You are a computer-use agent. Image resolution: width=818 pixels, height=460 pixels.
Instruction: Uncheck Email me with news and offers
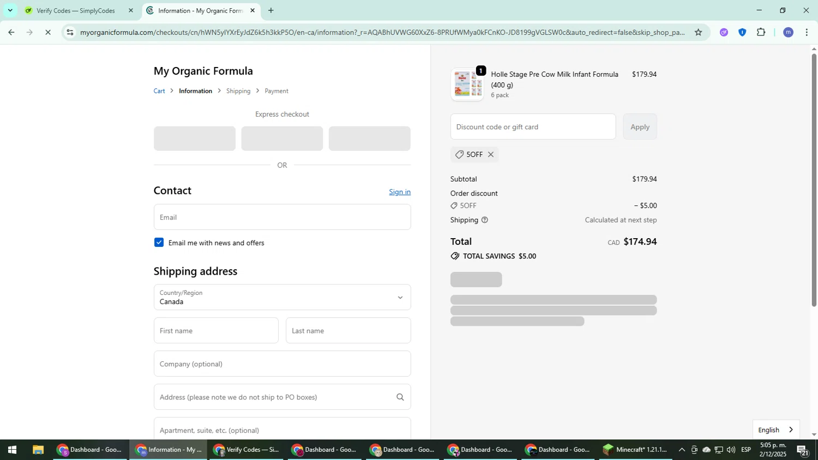point(159,243)
